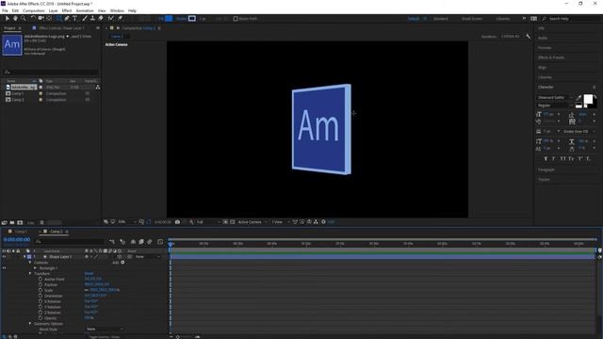The height and width of the screenshot is (339, 603).
Task: Select the Libraries workspace
Action: [502, 19]
